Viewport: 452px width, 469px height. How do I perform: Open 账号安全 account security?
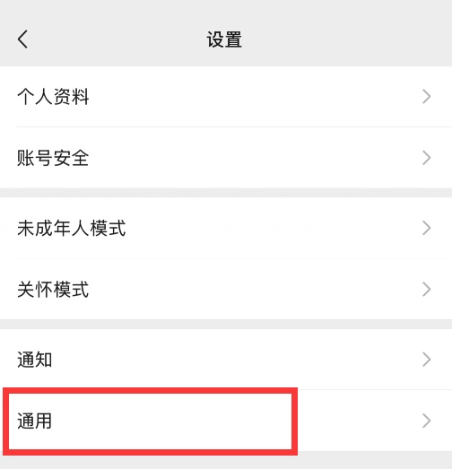53,158
